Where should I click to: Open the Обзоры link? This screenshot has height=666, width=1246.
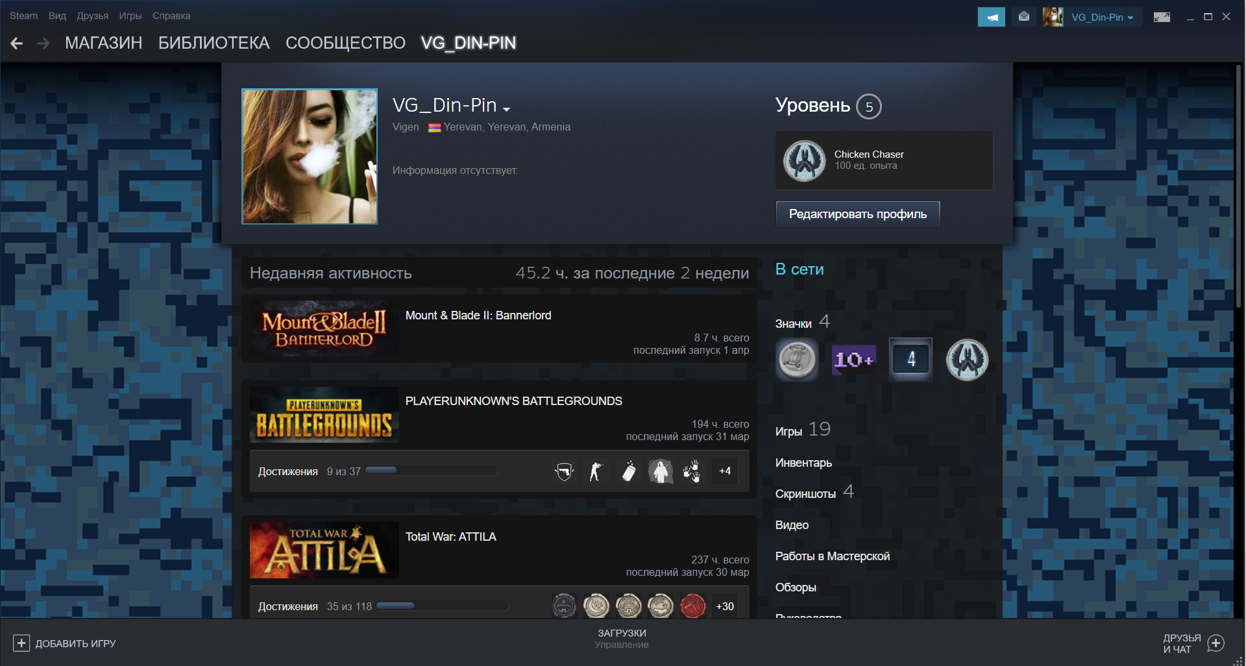click(796, 587)
